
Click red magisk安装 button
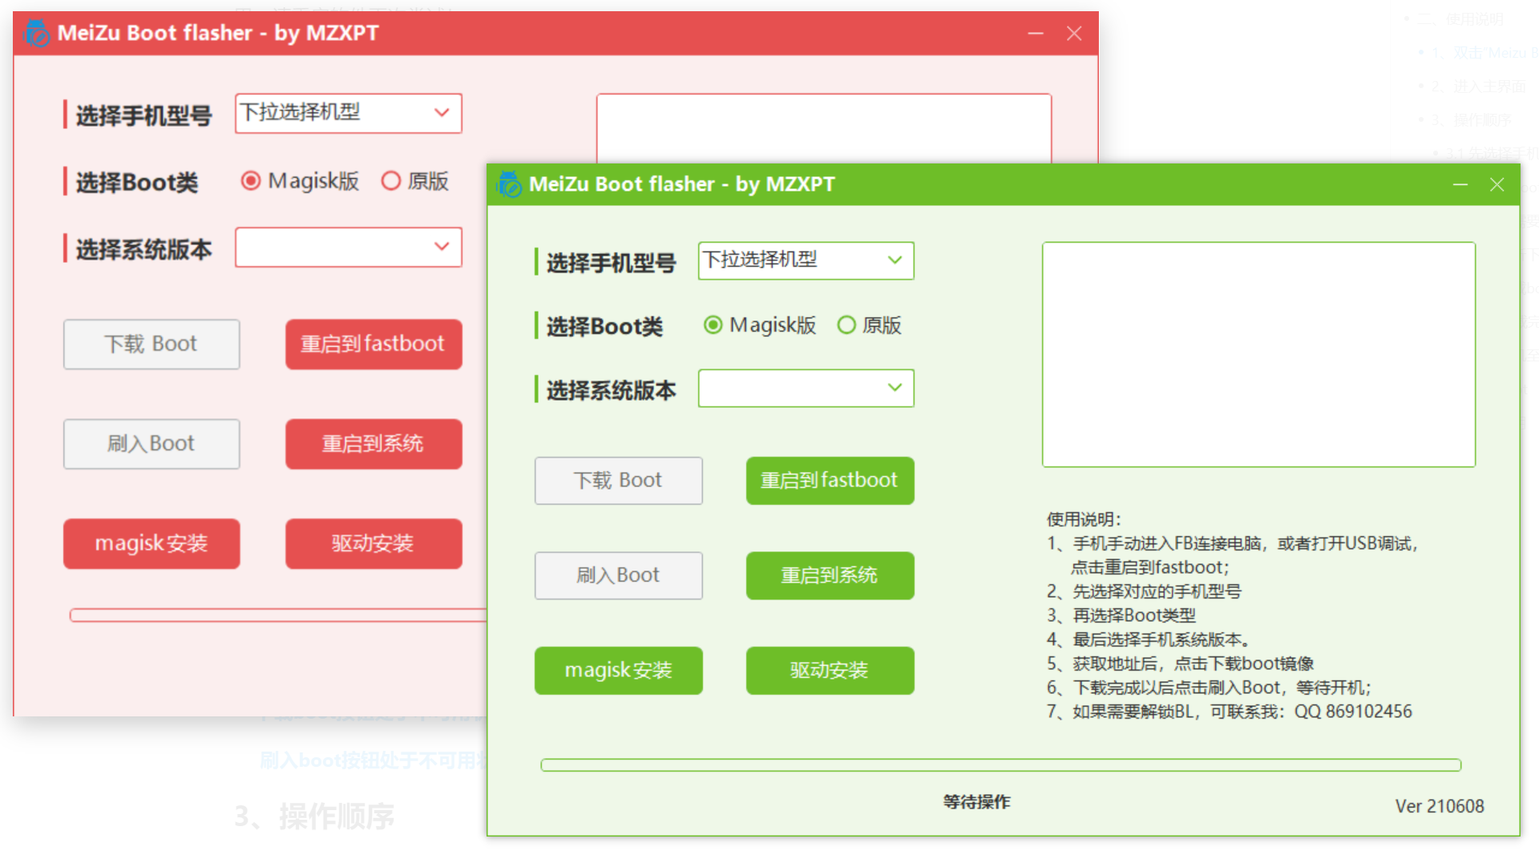click(x=151, y=543)
